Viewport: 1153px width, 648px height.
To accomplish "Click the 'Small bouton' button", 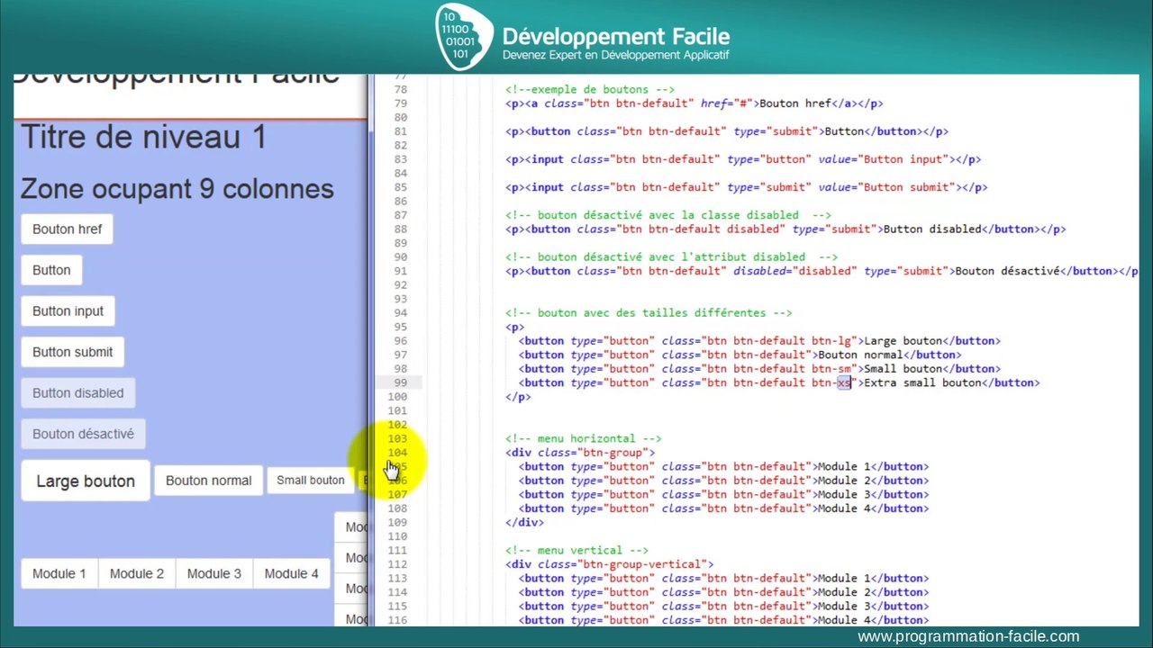I will (311, 481).
